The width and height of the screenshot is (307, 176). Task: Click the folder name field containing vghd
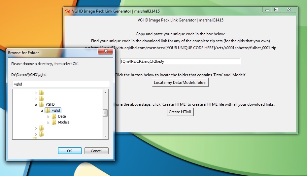tap(61, 84)
